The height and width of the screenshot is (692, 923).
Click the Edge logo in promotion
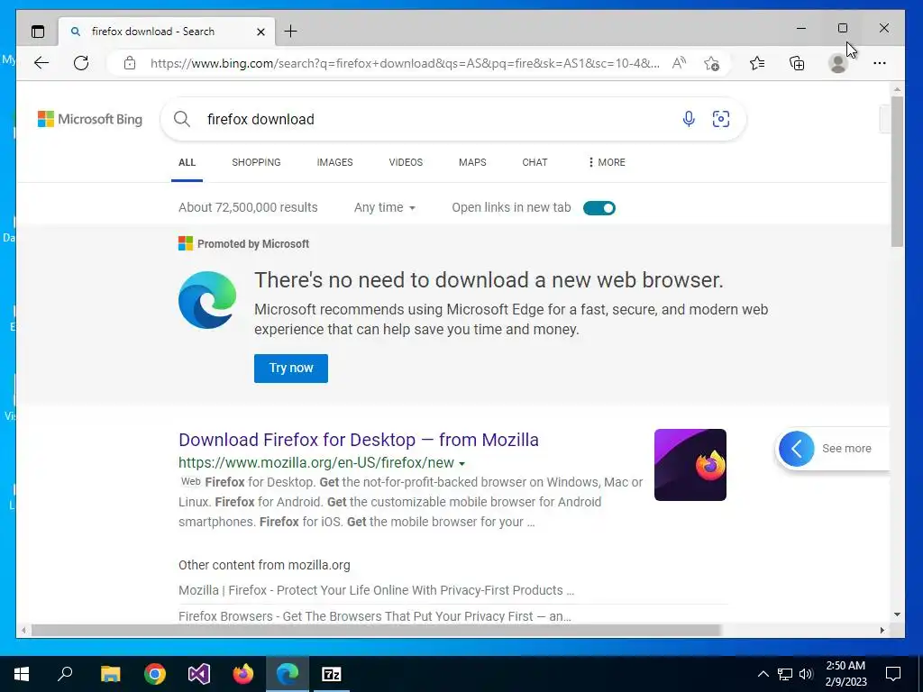point(207,300)
